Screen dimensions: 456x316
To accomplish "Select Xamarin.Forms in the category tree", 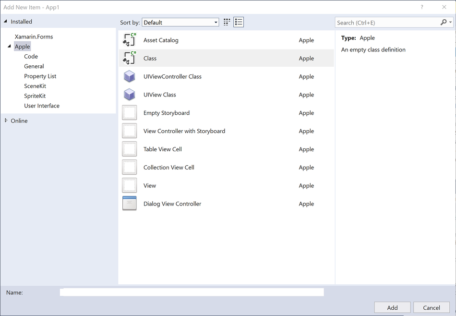I will point(34,36).
